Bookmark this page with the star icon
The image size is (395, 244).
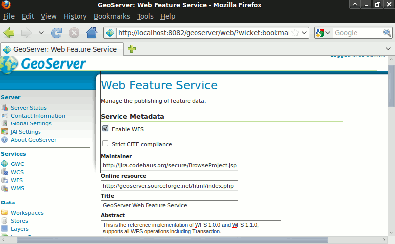pyautogui.click(x=295, y=33)
